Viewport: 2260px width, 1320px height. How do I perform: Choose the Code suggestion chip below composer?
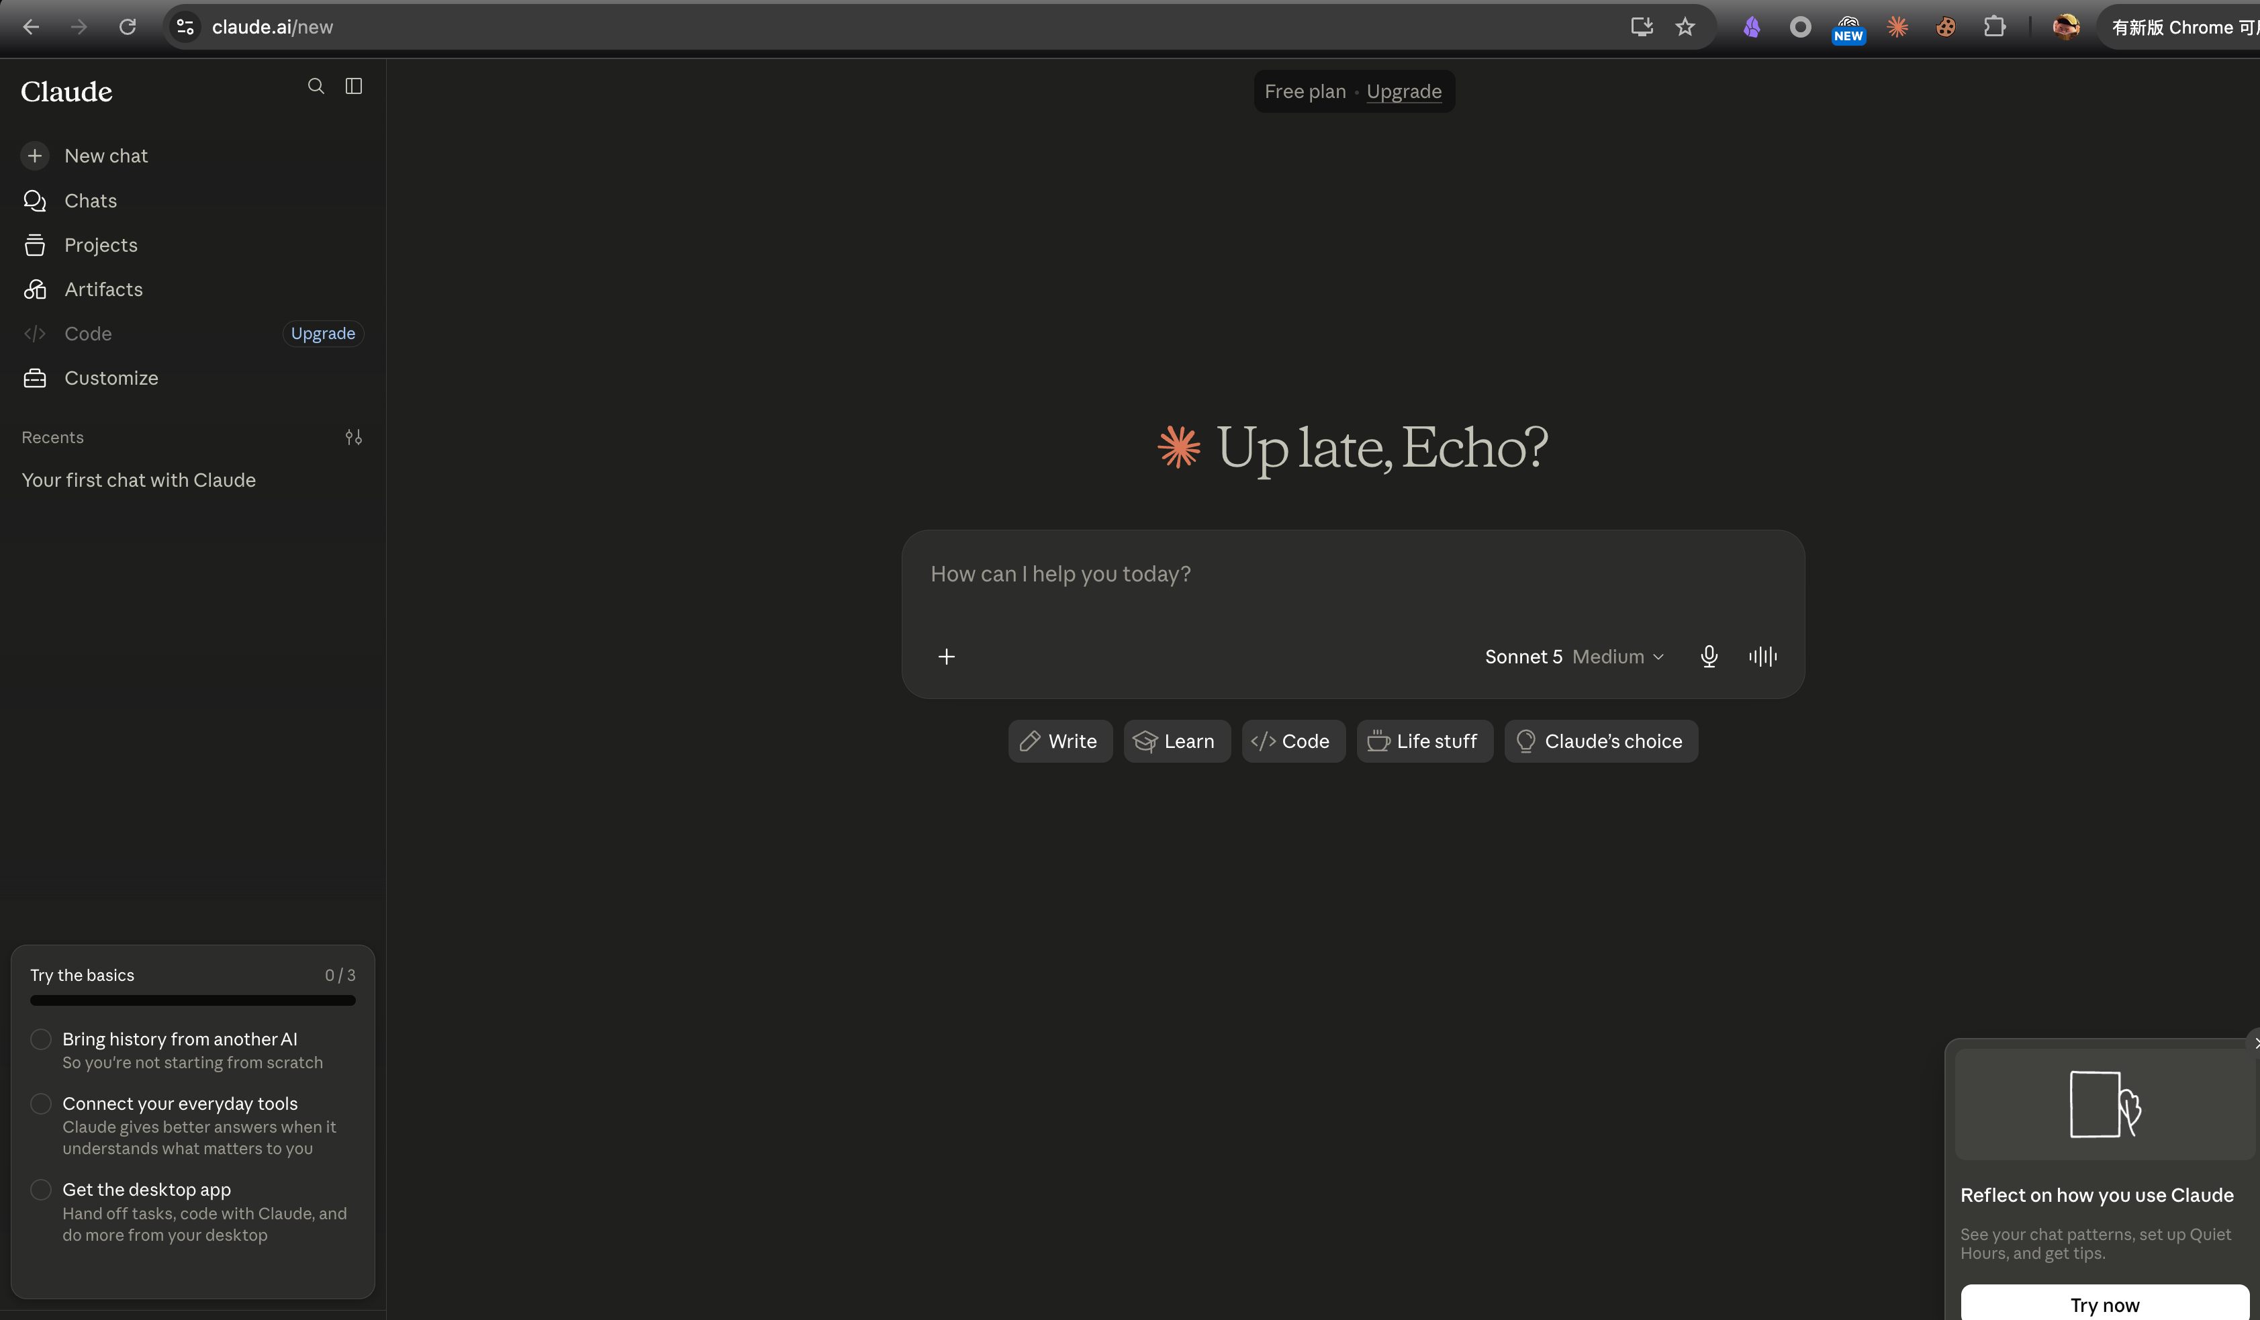point(1293,742)
